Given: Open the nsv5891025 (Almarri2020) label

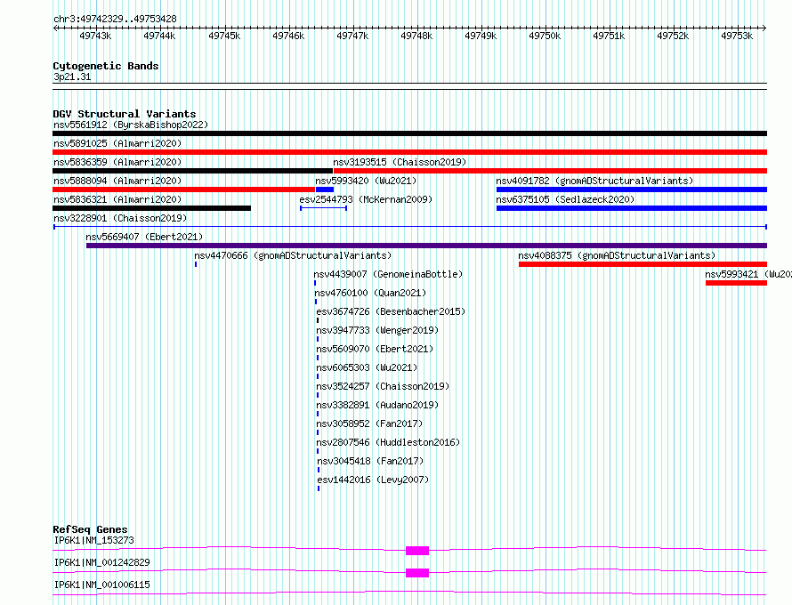Looking at the screenshot, I should tap(117, 143).
